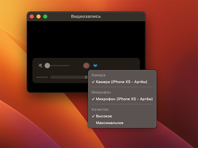This screenshot has width=198, height=148.
Task: Click the volume slider knob
Action: coord(47,65)
